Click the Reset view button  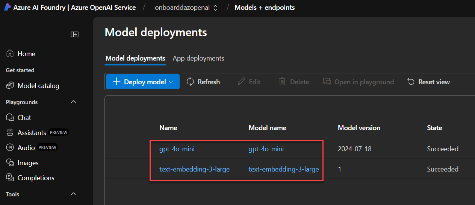point(429,82)
